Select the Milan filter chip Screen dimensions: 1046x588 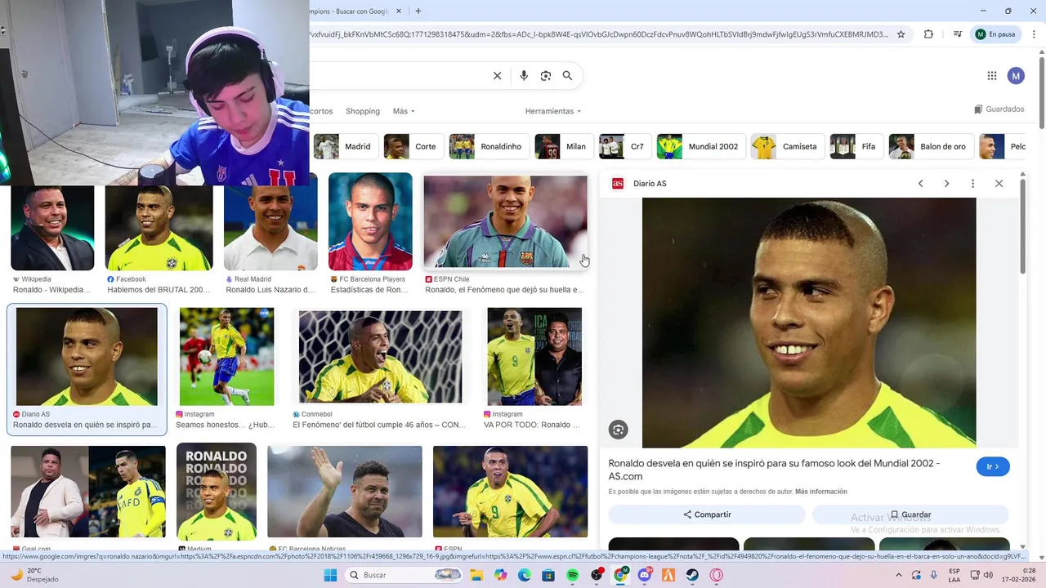point(563,146)
